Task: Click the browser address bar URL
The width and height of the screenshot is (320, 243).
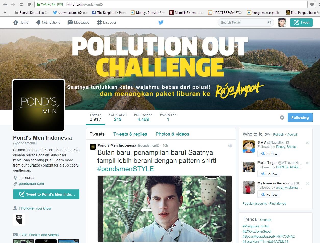Action: tap(84, 4)
